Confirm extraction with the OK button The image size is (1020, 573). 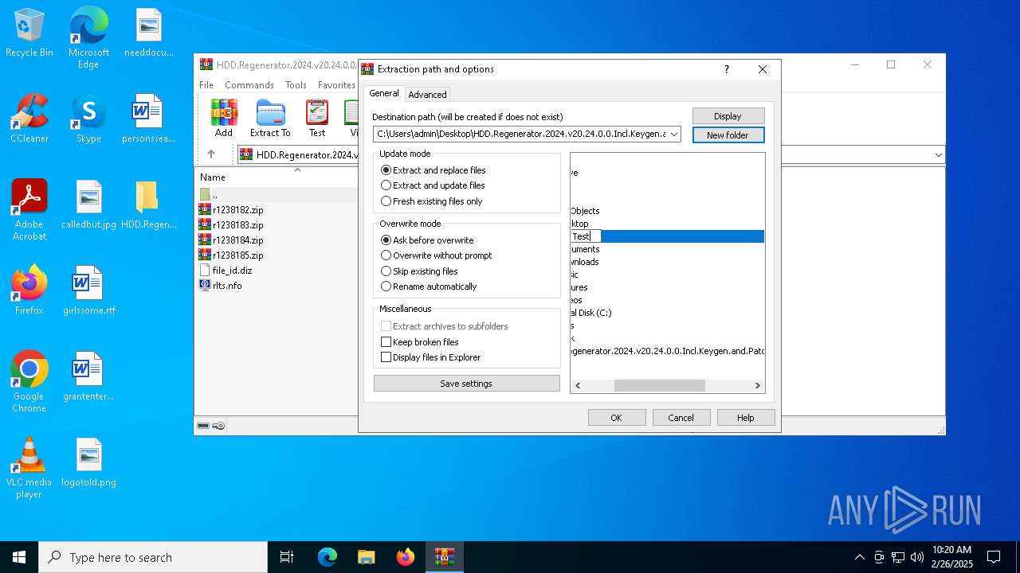click(617, 418)
